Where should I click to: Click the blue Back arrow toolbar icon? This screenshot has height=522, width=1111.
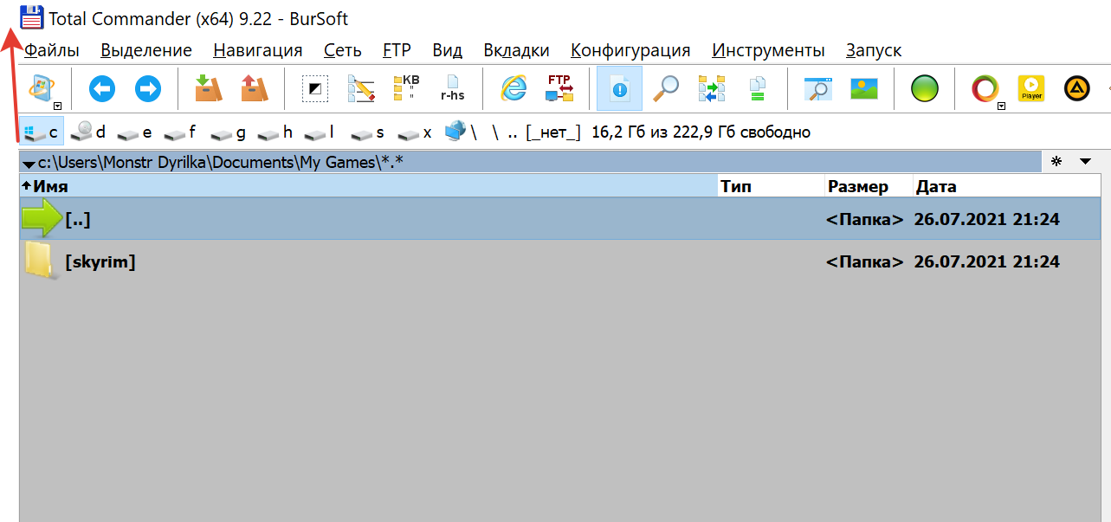[x=102, y=88]
